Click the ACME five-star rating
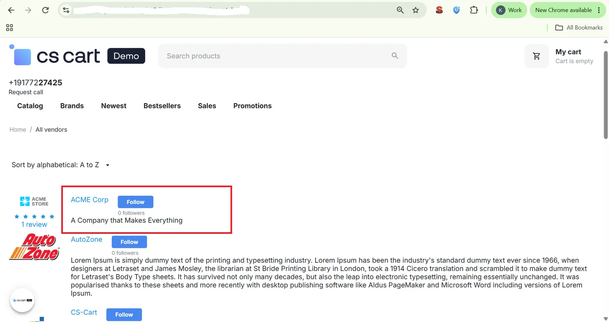Screen dimensions: 609x322 [x=34, y=217]
